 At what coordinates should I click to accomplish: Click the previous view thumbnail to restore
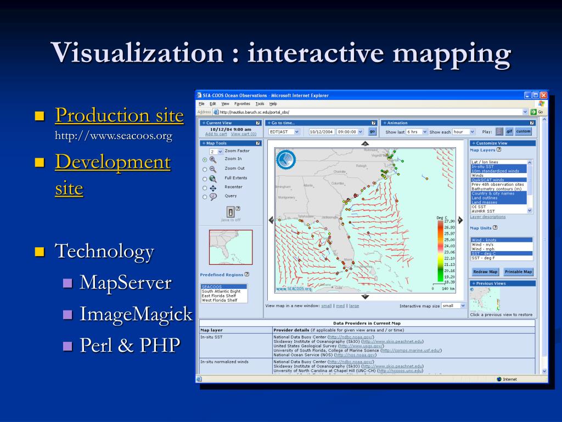click(x=485, y=299)
